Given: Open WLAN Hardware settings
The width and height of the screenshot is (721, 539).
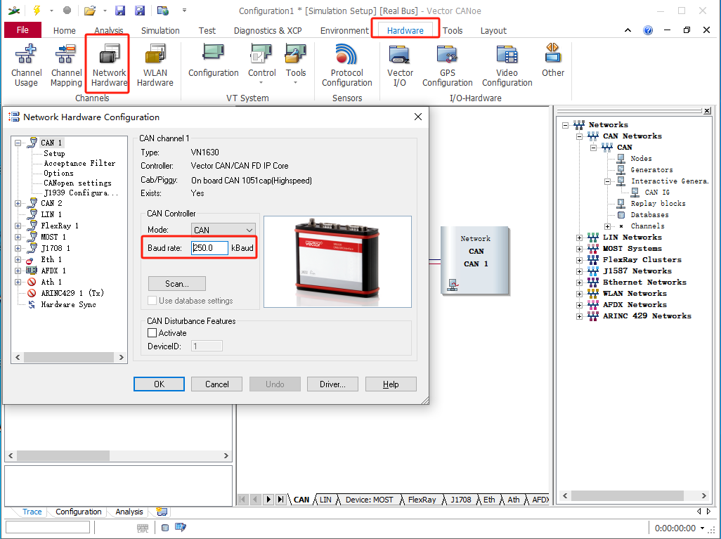Looking at the screenshot, I should click(155, 65).
